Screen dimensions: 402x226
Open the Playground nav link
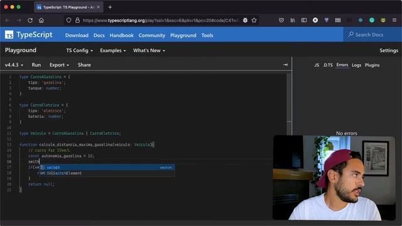(183, 35)
